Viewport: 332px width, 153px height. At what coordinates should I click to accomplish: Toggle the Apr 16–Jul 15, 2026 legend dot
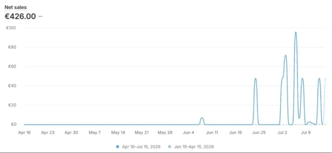tap(118, 147)
